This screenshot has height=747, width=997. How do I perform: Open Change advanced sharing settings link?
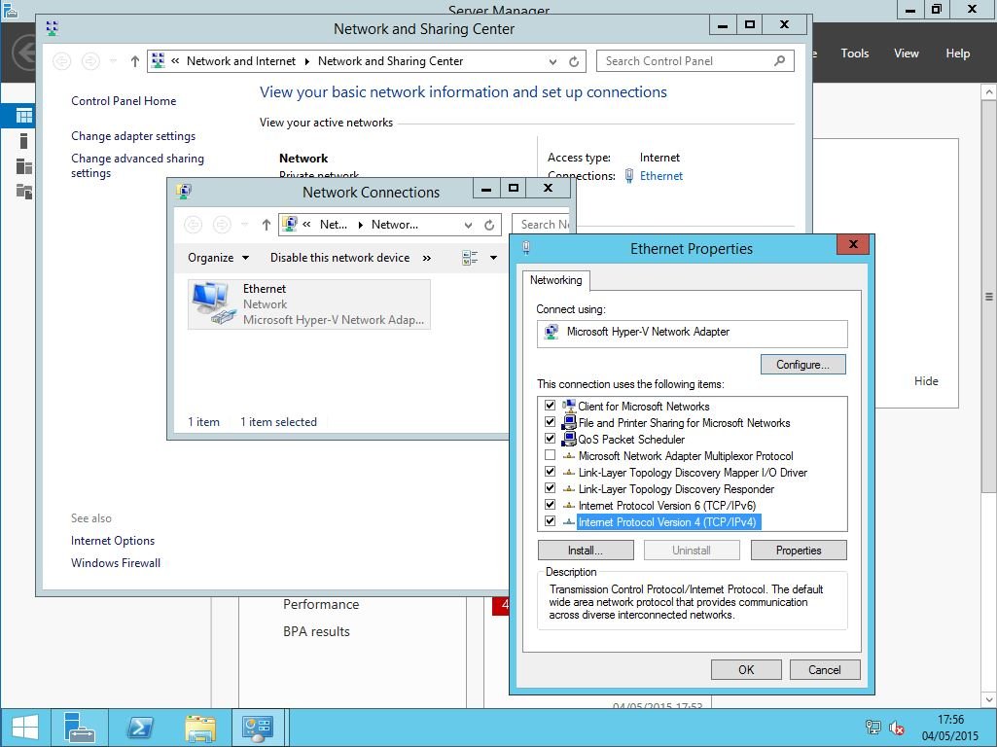pyautogui.click(x=137, y=165)
